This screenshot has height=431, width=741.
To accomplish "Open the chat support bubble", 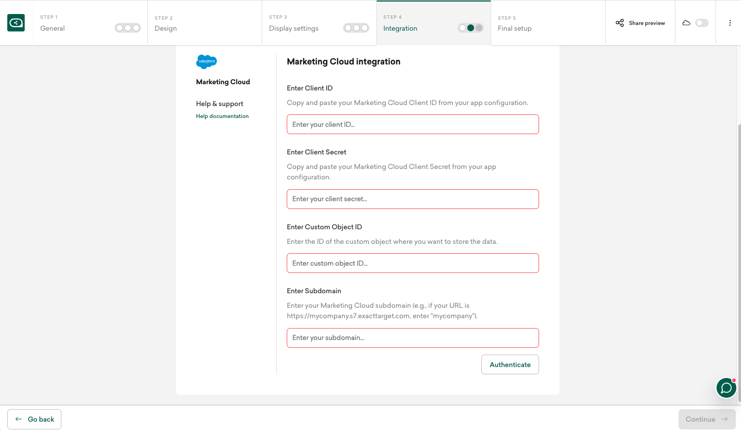I will 726,388.
